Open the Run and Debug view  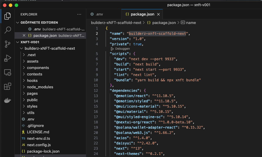click(x=8, y=58)
